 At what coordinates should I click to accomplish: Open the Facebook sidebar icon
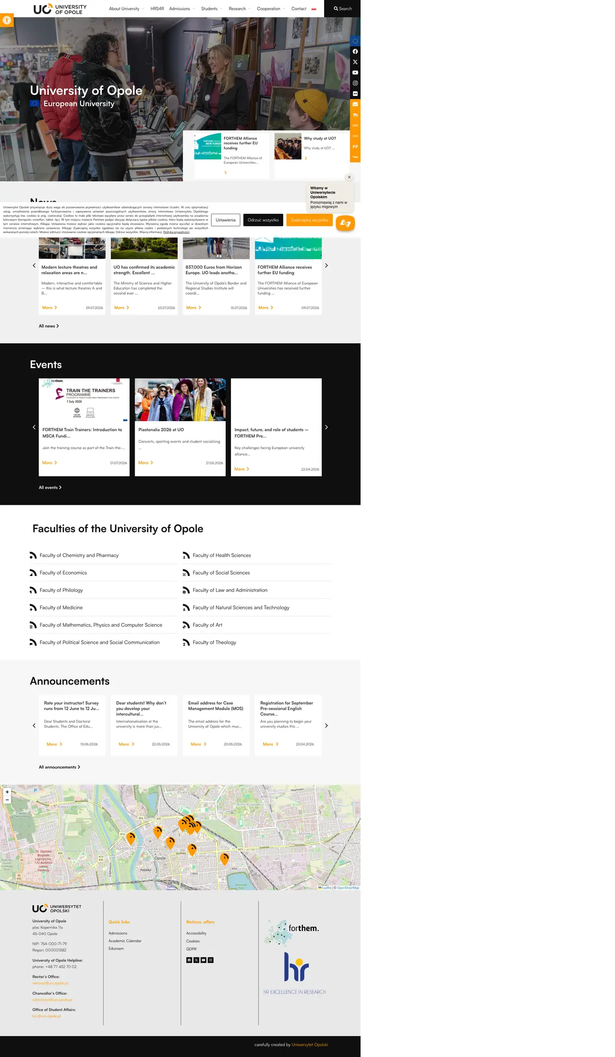coord(355,52)
